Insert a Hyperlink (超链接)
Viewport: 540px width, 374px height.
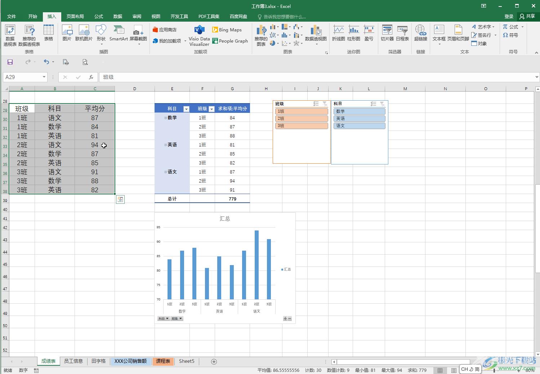[420, 33]
